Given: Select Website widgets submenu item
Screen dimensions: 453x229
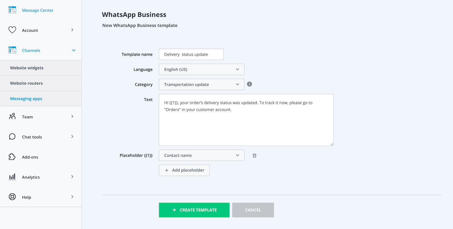Looking at the screenshot, I should (x=41, y=68).
